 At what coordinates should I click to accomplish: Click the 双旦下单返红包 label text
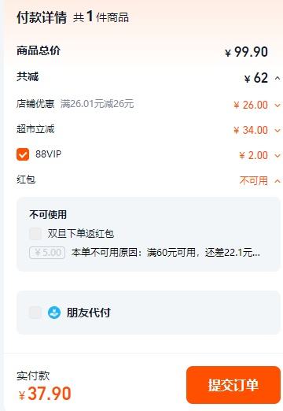click(81, 234)
